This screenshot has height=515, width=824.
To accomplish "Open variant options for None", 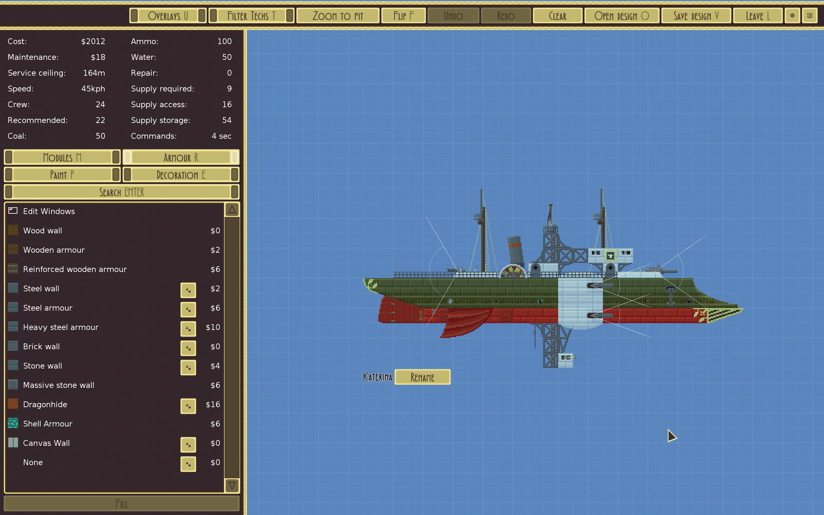I will 188,464.
